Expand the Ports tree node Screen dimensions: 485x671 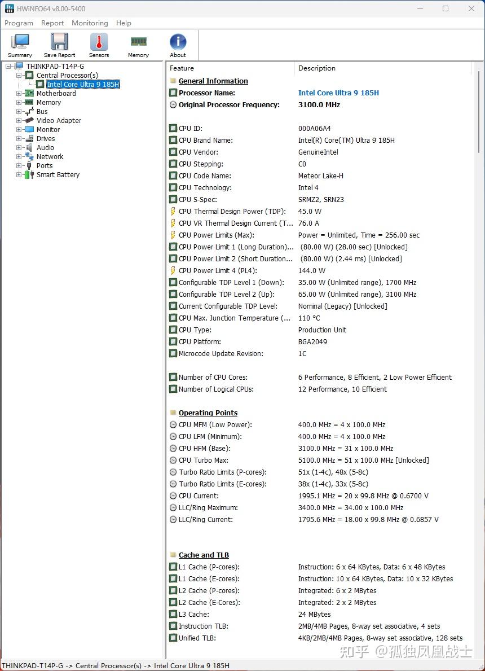pos(19,165)
